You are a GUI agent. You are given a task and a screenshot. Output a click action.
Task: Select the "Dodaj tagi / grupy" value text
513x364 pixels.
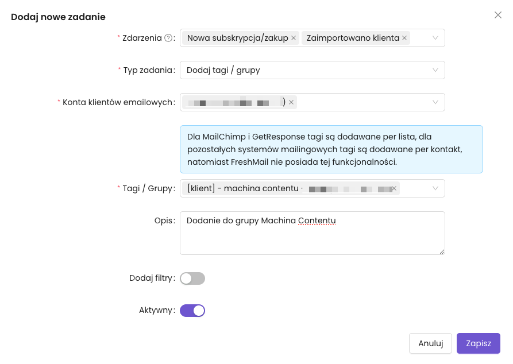223,70
